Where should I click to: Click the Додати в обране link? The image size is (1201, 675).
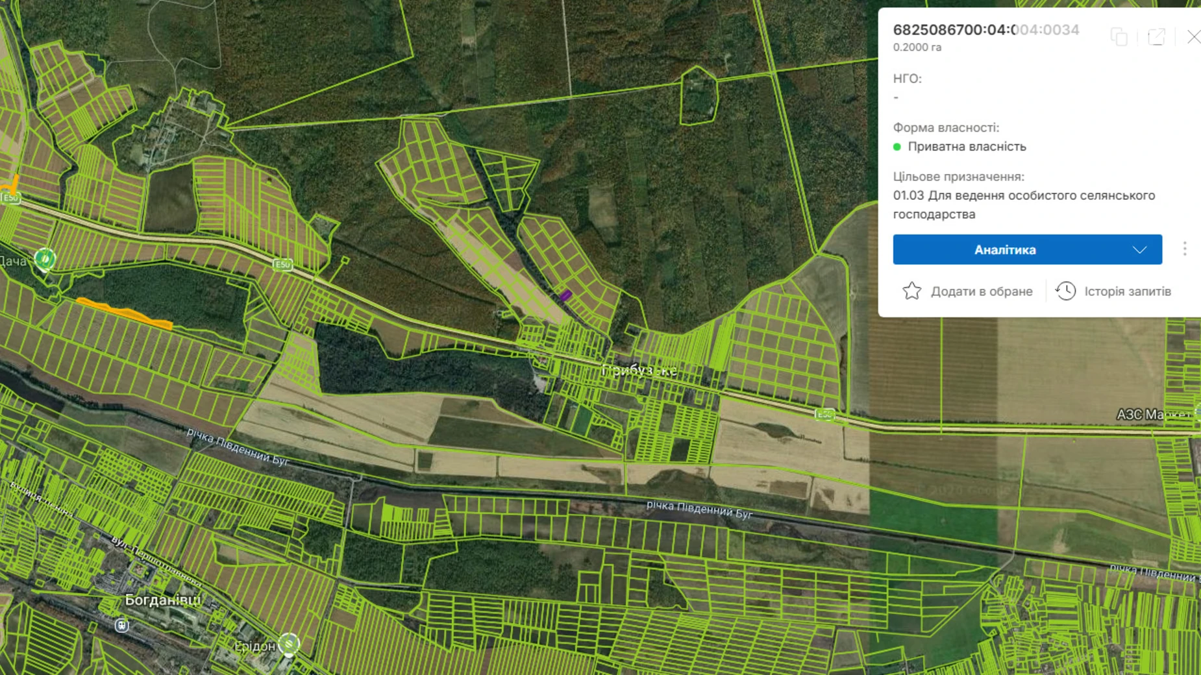(981, 291)
